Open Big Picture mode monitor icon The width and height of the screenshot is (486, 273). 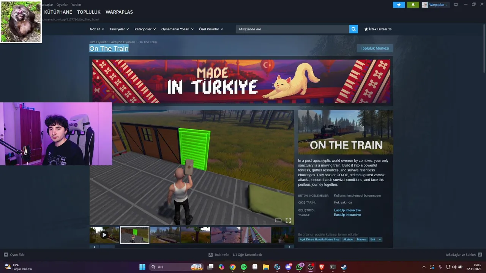point(456,5)
